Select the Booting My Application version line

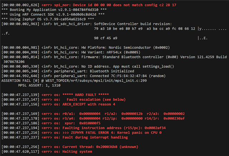click(x=54, y=10)
